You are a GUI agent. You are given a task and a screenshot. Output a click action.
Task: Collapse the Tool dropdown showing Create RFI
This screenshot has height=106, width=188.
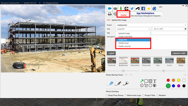133,29
